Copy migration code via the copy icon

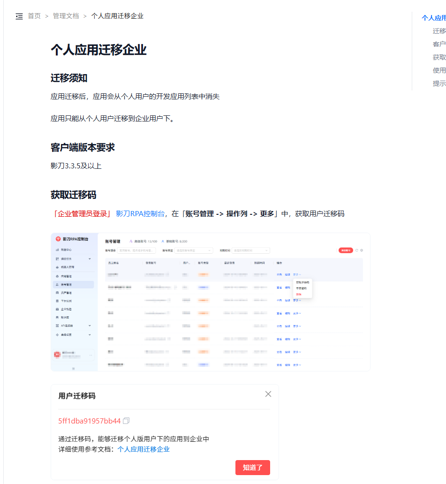(126, 421)
